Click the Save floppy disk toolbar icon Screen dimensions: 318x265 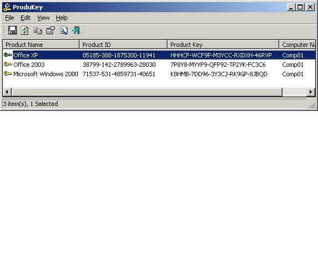[x=12, y=30]
